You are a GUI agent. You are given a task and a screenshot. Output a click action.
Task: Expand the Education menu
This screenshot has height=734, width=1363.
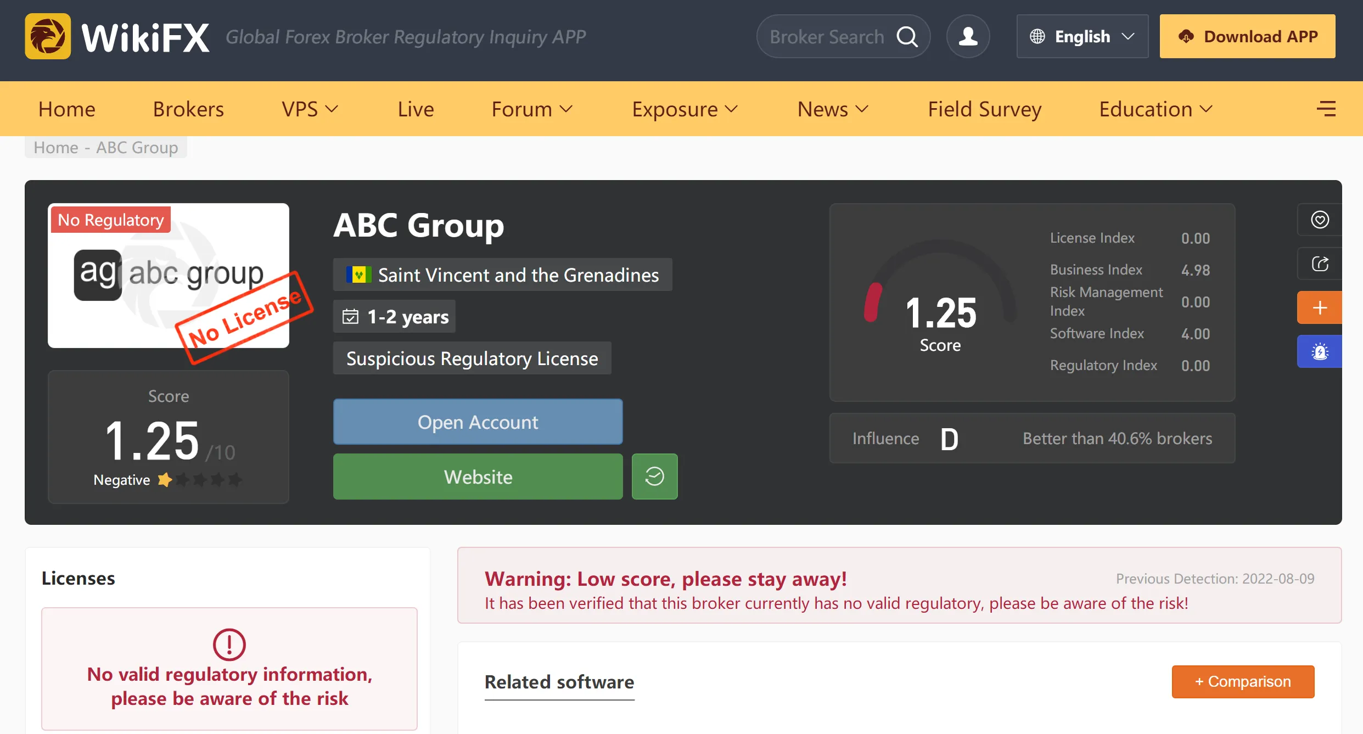(1156, 109)
